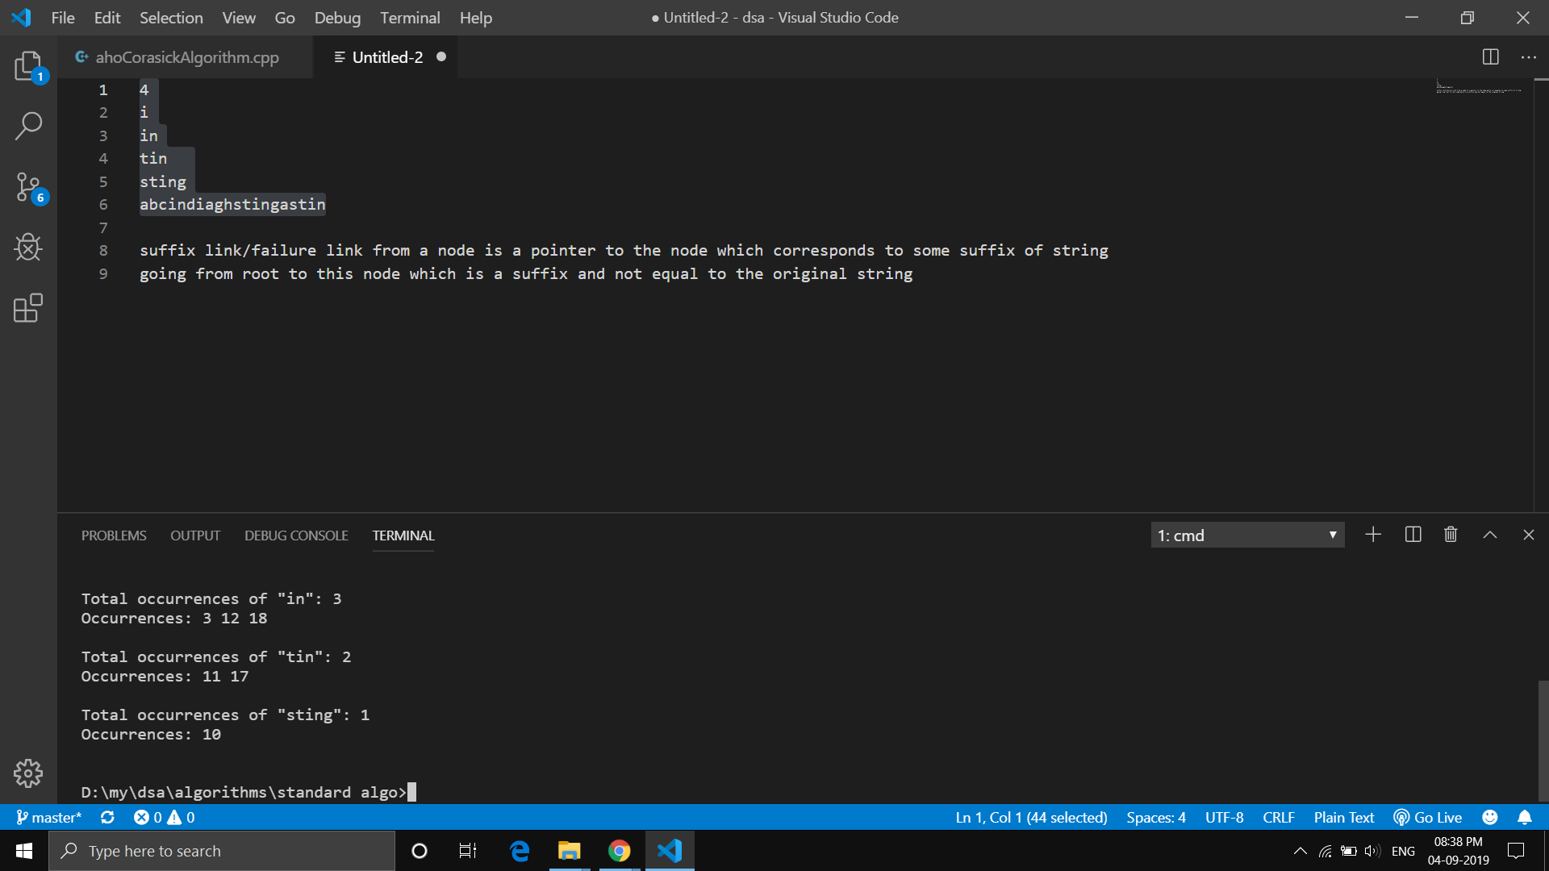Viewport: 1549px width, 871px height.
Task: Open the Search sidebar icon
Action: tap(28, 126)
